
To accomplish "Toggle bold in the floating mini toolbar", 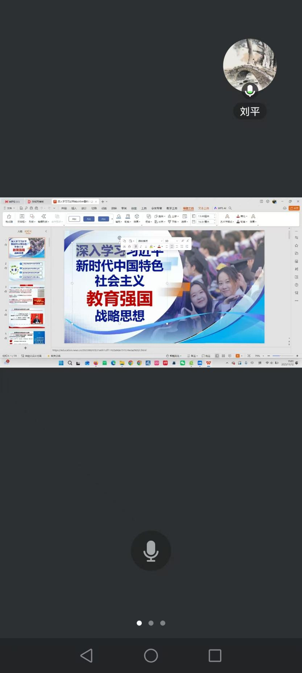I will point(136,247).
